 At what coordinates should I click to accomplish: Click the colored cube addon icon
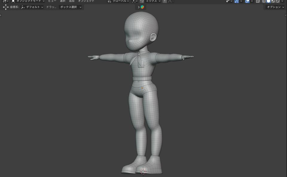point(142,7)
